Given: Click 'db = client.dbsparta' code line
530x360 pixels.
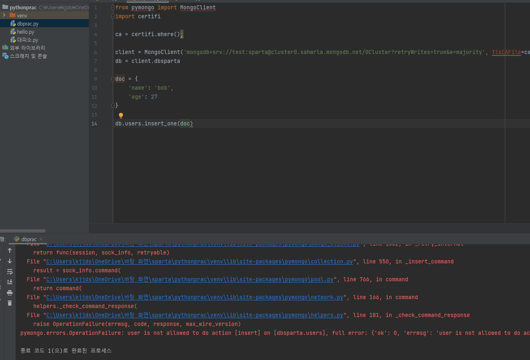Looking at the screenshot, I should click(x=148, y=61).
